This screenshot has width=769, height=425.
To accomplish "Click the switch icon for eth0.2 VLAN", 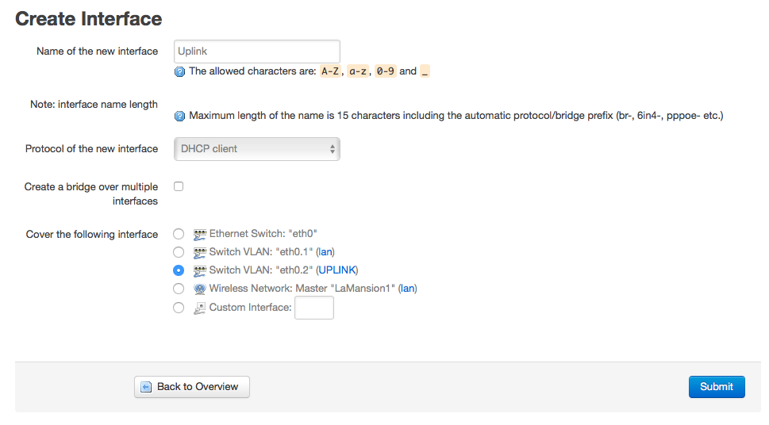I will pos(199,270).
